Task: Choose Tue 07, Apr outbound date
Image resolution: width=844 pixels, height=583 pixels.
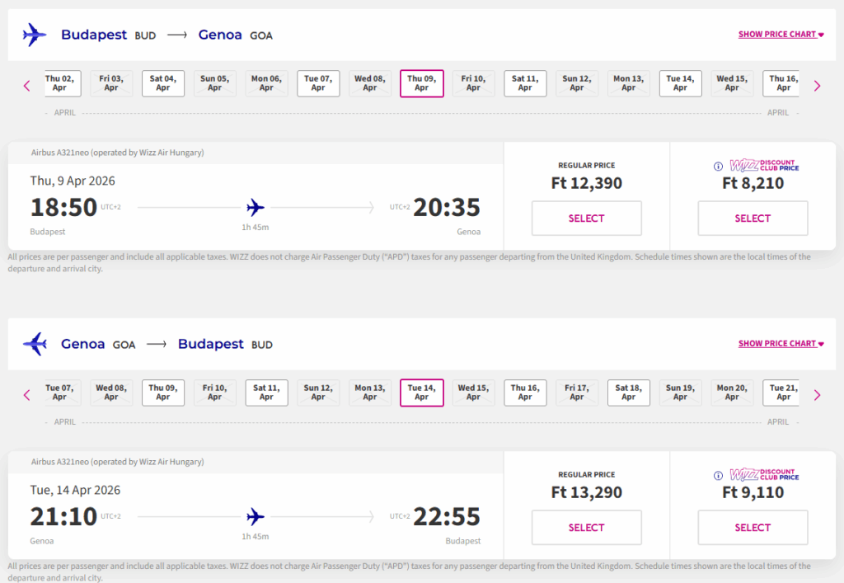Action: 318,83
